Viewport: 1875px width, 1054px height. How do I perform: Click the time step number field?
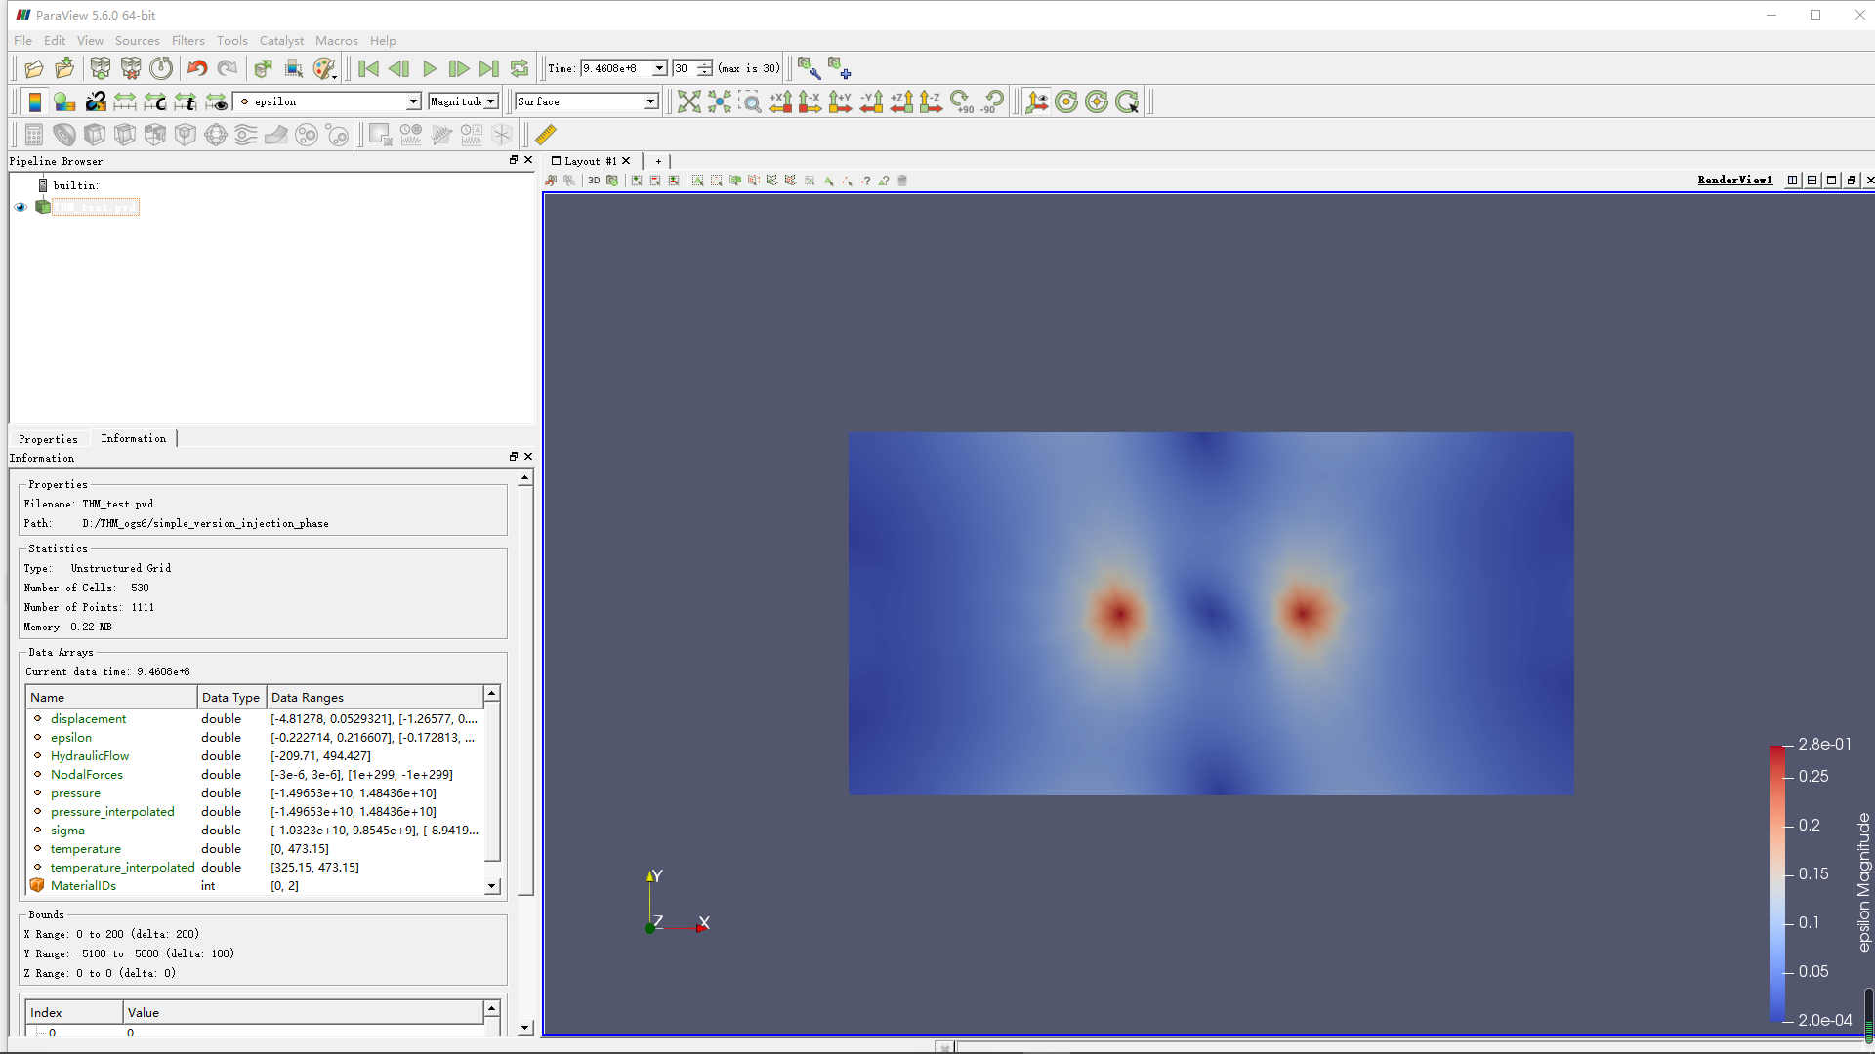coord(685,68)
